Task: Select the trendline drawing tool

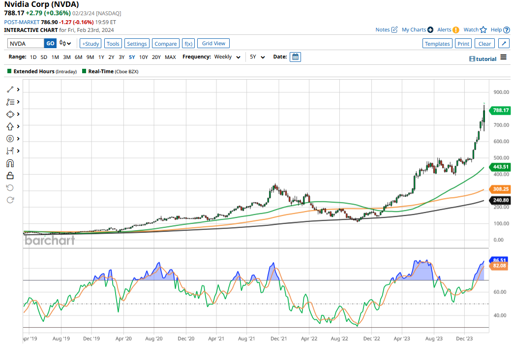Action: (x=9, y=89)
